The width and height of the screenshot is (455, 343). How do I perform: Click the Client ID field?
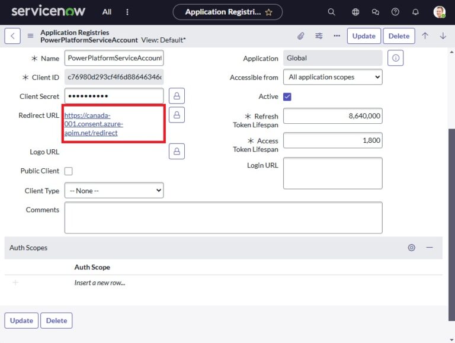pyautogui.click(x=114, y=77)
